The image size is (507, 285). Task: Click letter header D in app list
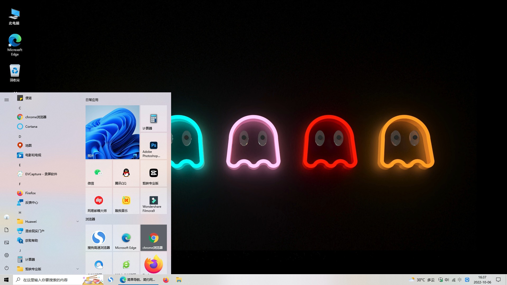tap(20, 136)
